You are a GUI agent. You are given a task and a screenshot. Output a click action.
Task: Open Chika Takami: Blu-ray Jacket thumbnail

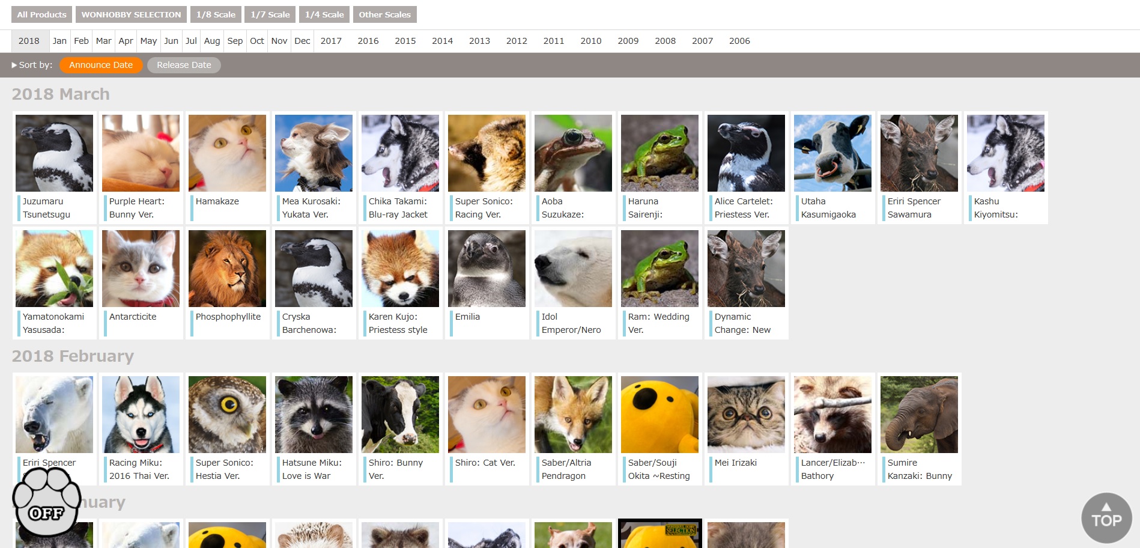400,153
